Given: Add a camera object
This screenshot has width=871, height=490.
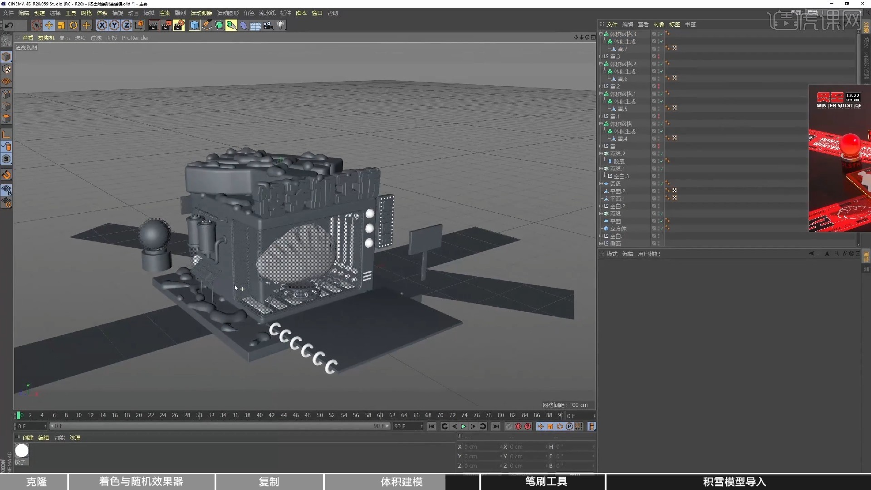Looking at the screenshot, I should (x=268, y=25).
